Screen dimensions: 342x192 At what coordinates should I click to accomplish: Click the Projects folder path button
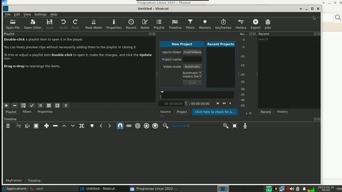192,52
